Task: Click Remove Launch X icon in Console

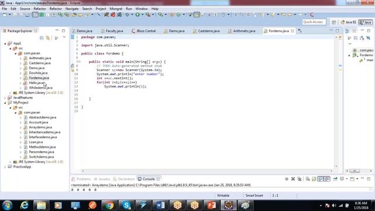Action: click(293, 179)
